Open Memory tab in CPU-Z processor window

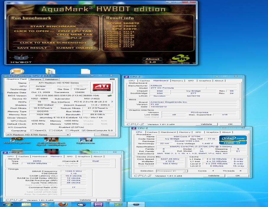click(185, 132)
